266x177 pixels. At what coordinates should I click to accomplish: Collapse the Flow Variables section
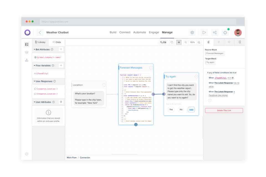34,66
